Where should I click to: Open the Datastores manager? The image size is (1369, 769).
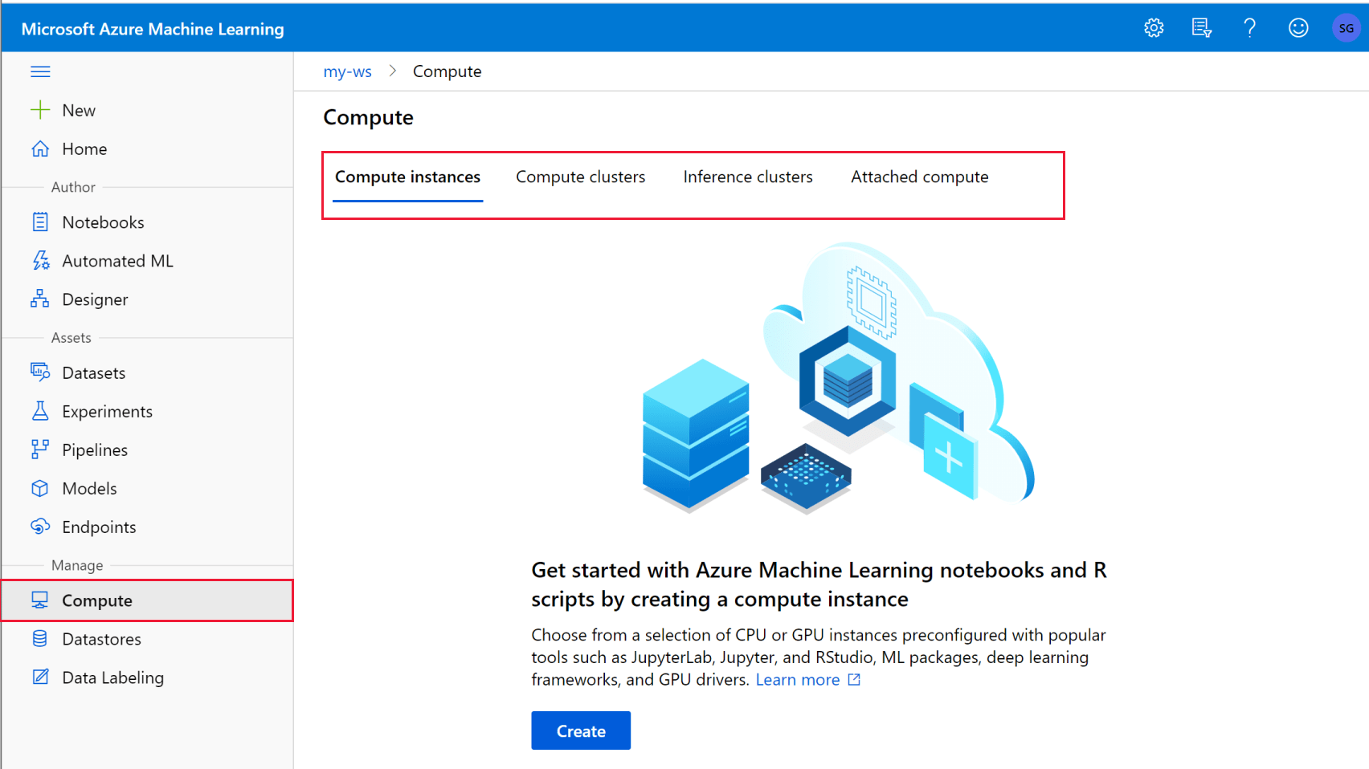coord(100,639)
